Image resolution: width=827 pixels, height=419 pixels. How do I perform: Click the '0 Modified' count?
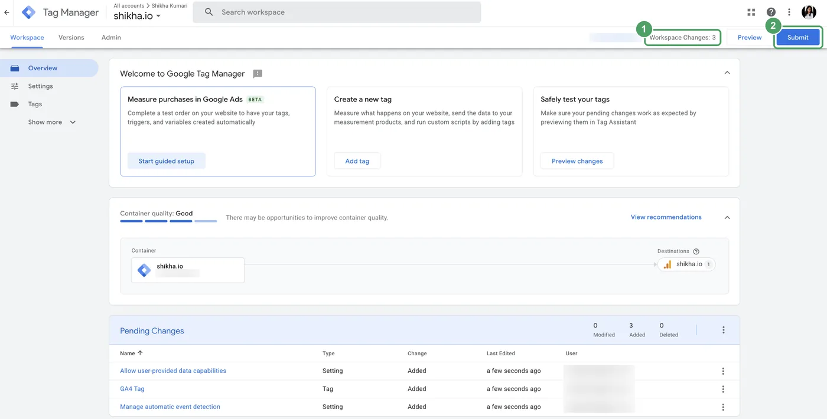[604, 329]
